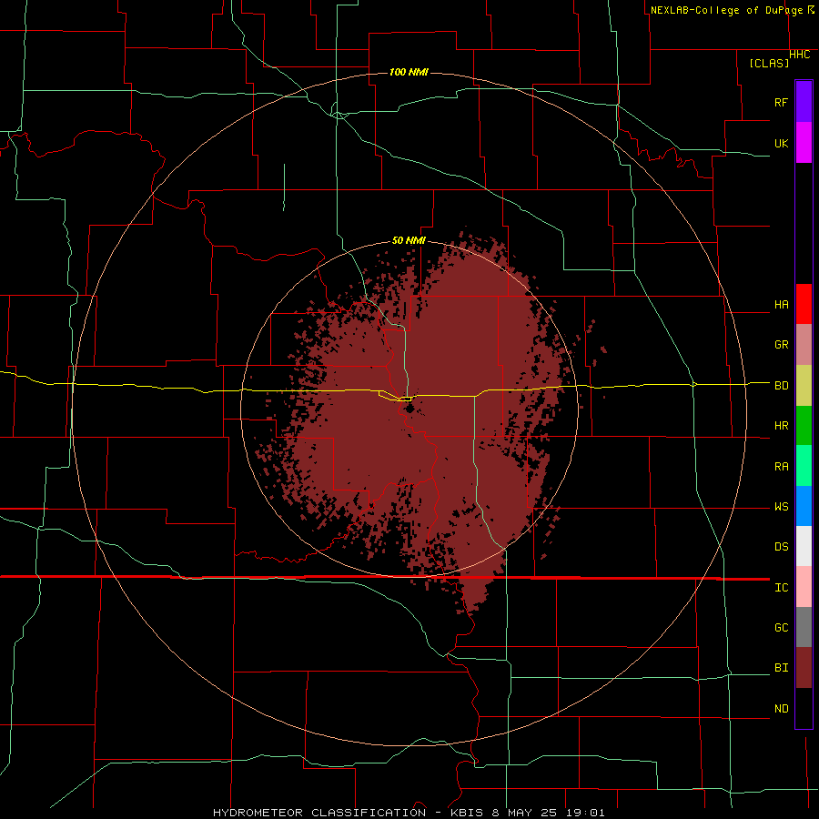Click the 100 NMI range ring label
The height and width of the screenshot is (819, 819).
click(409, 72)
